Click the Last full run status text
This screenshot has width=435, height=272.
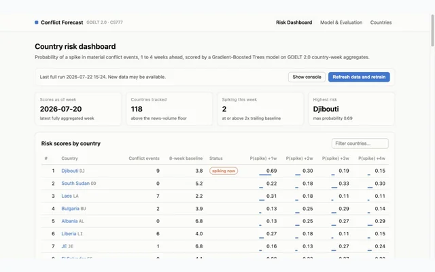click(103, 77)
